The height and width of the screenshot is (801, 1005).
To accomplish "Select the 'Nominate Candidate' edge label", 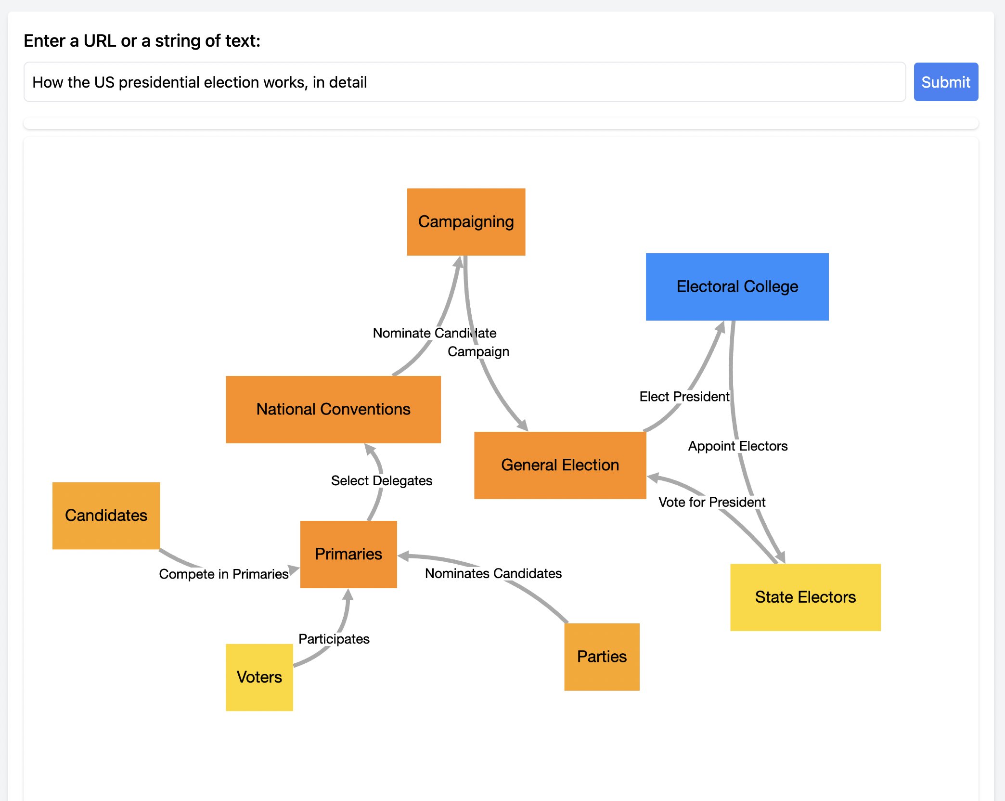I will pos(434,333).
